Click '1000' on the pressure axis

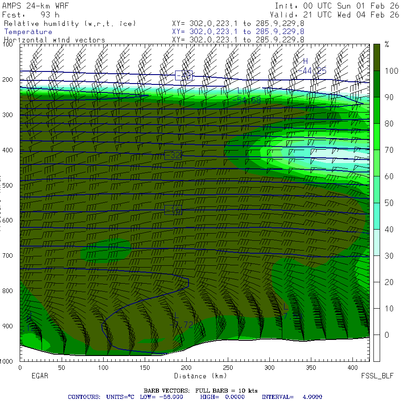point(6,361)
